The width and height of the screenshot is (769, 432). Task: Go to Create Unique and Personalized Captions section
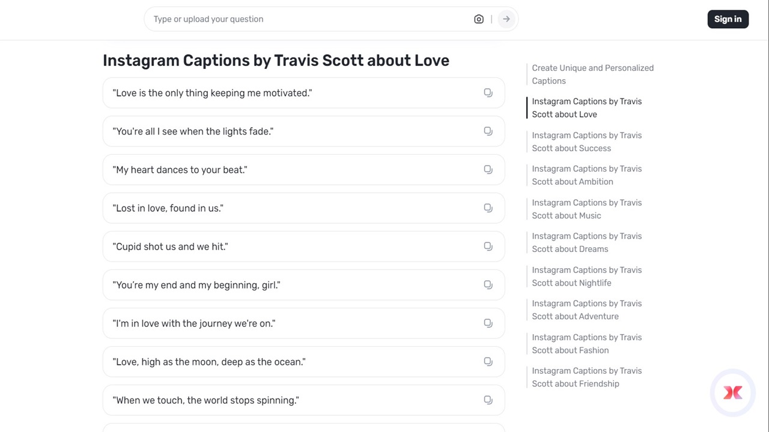[592, 74]
